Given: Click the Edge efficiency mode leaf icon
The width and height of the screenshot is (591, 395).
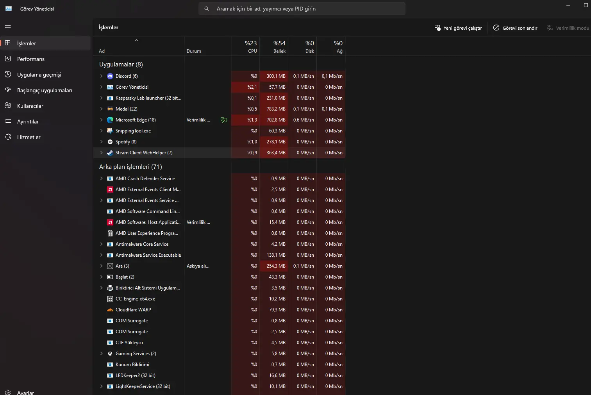Looking at the screenshot, I should point(224,120).
